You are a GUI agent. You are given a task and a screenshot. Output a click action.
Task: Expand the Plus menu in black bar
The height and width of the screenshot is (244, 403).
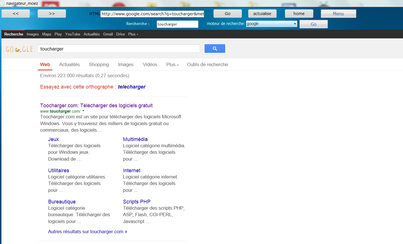pyautogui.click(x=133, y=34)
